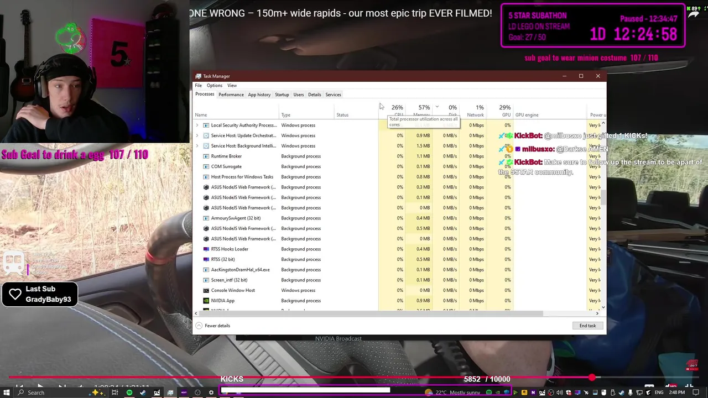Open the View menu

coord(232,86)
